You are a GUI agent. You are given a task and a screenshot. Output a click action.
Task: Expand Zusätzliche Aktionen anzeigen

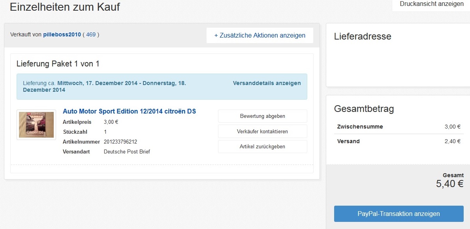click(x=259, y=36)
